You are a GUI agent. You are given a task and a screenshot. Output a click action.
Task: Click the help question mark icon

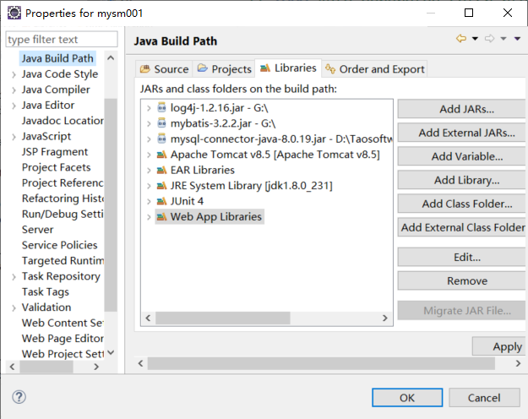(x=19, y=397)
